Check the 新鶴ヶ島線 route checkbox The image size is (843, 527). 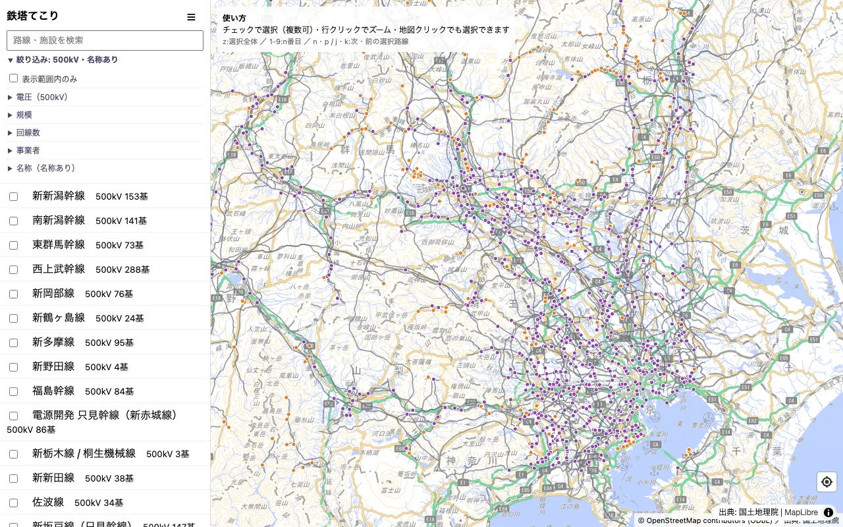point(13,318)
